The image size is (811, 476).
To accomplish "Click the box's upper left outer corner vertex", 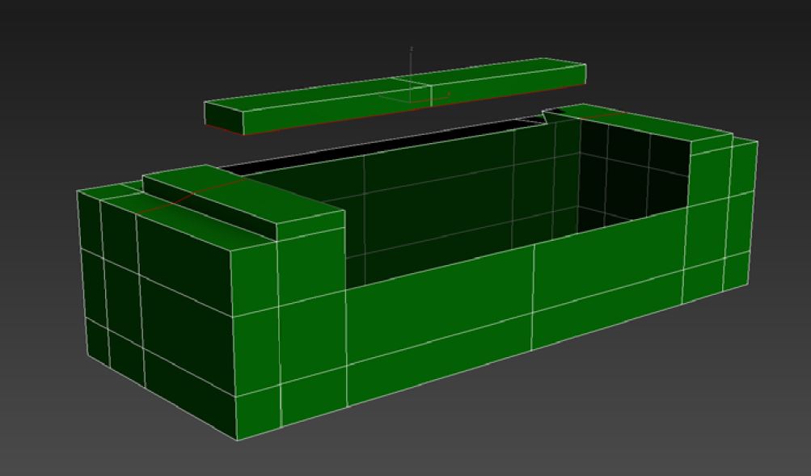I will (78, 191).
